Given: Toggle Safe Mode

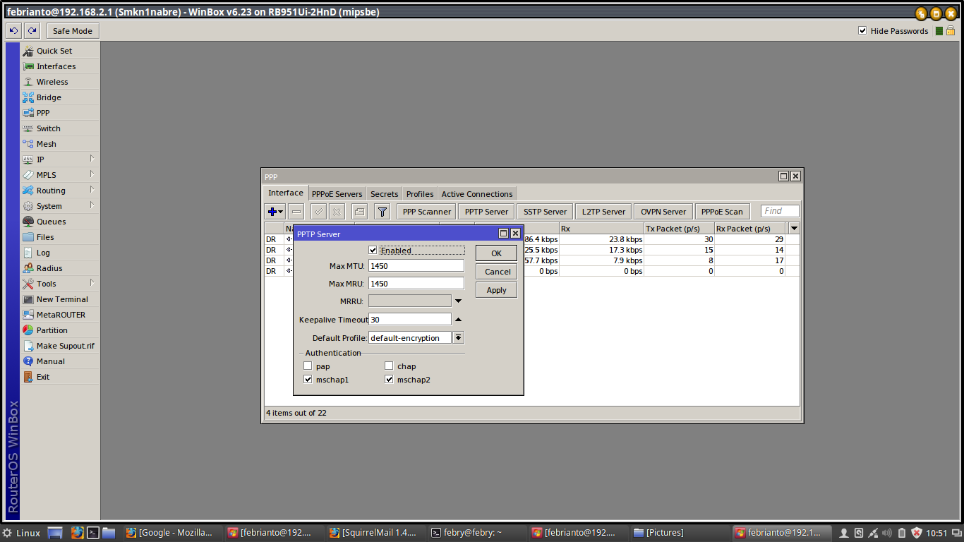Looking at the screenshot, I should click(x=73, y=31).
